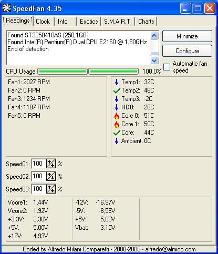
Task: Click the Temp1 32C value
Action: tap(149, 82)
